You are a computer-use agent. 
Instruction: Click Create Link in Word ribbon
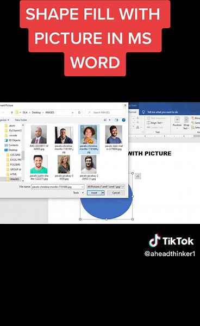pyautogui.click(x=155, y=128)
